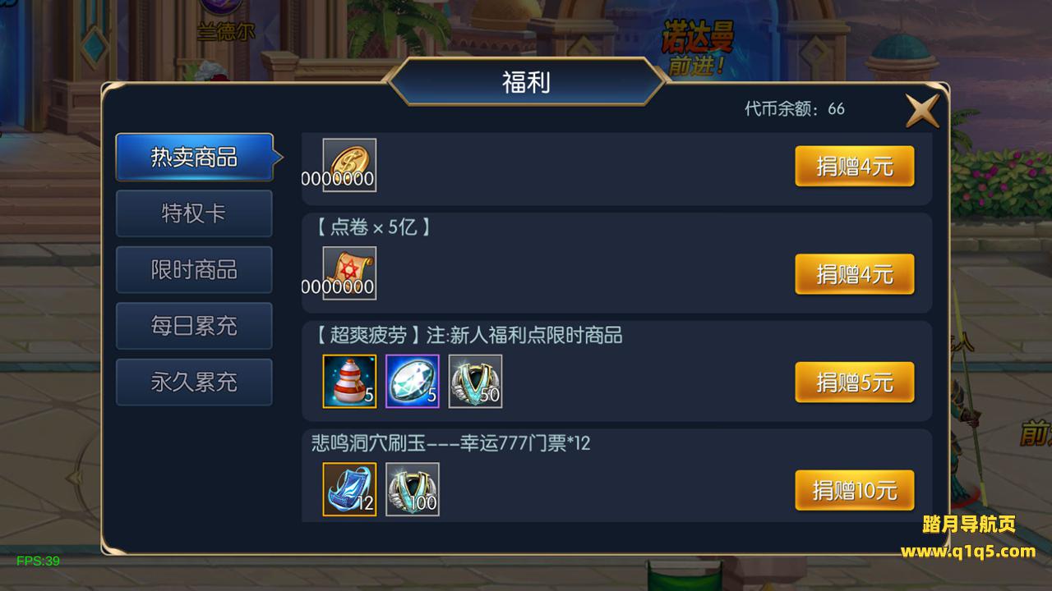Click the 代币余额 balance display
Screen dimensions: 1052x591
[x=795, y=108]
